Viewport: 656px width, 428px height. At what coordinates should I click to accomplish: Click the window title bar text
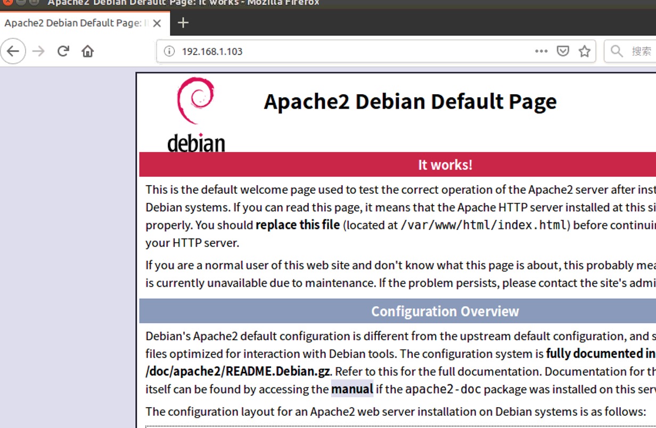(x=184, y=3)
